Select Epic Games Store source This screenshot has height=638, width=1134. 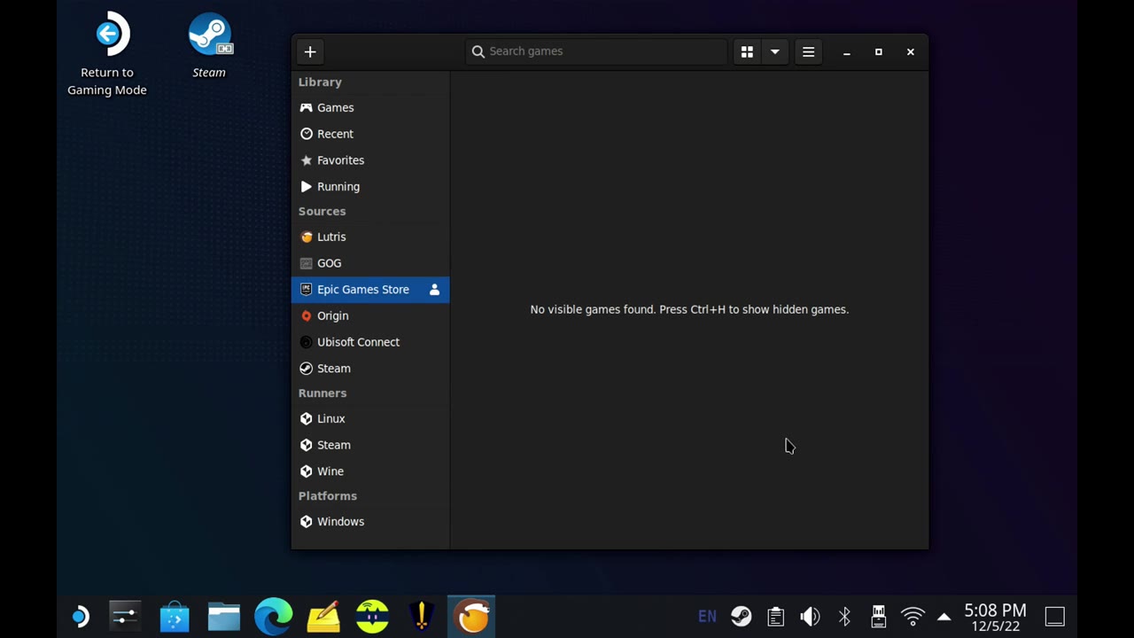370,290
